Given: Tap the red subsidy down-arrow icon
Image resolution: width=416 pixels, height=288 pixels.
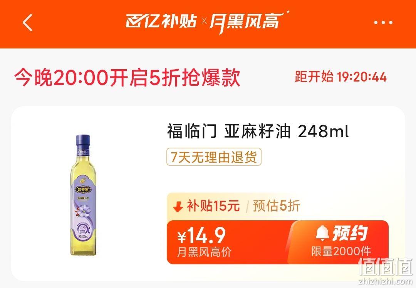Looking at the screenshot, I should [x=178, y=206].
